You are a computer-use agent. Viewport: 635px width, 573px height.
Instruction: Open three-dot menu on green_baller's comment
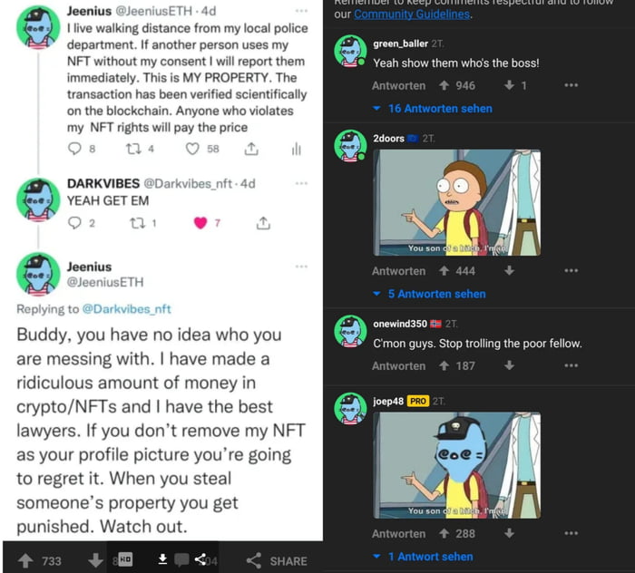(571, 86)
